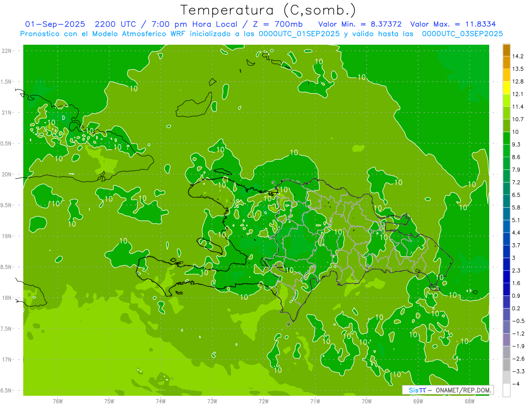Image resolution: width=527 pixels, height=407 pixels.
Task: Click the 18N latitude axis label
Action: (7, 298)
